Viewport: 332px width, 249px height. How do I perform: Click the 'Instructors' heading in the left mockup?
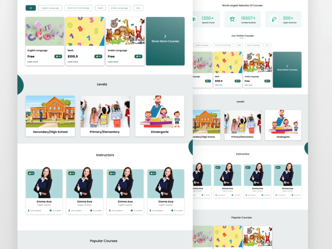(x=105, y=155)
